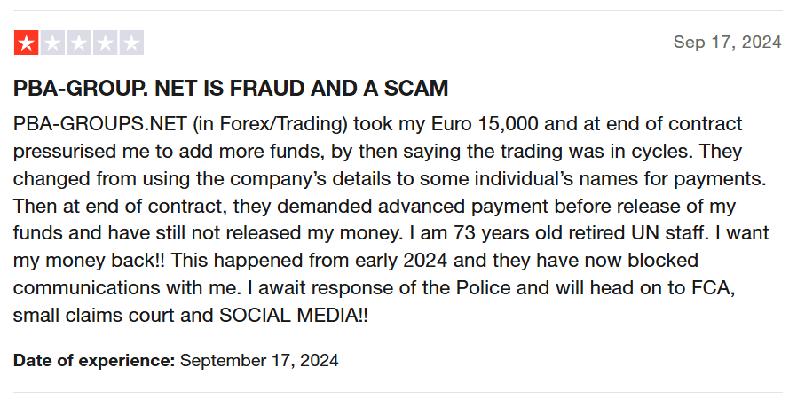
Task: Select the fourth gray rating star
Action: pyautogui.click(x=106, y=43)
